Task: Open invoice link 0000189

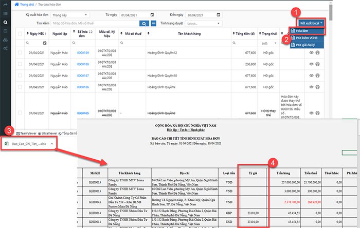Action: point(83,53)
